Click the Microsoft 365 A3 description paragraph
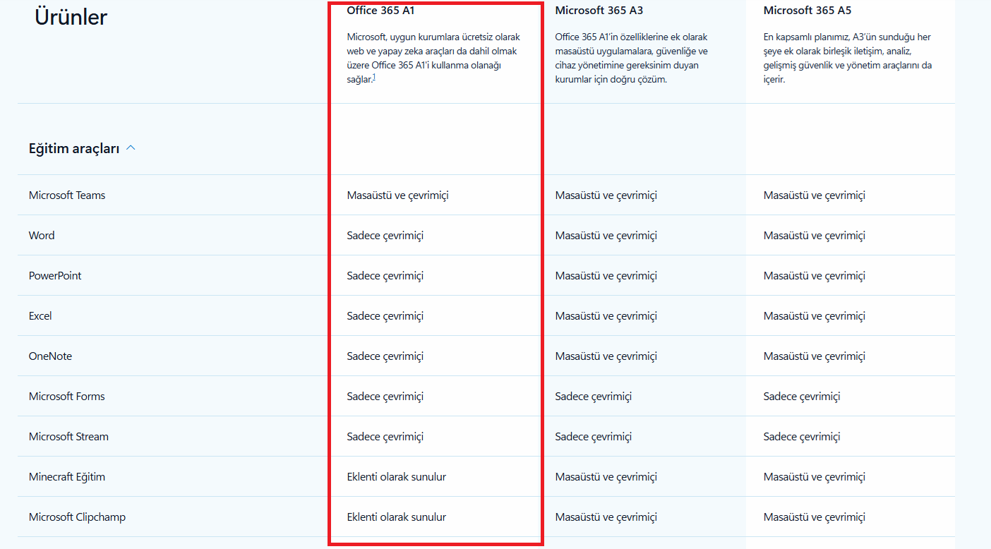Viewport: 991px width, 549px height. (x=632, y=59)
